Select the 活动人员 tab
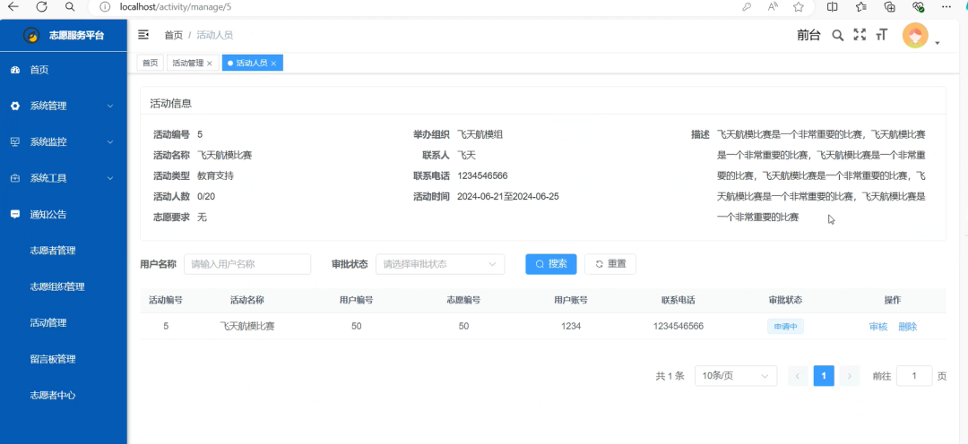 (x=253, y=63)
